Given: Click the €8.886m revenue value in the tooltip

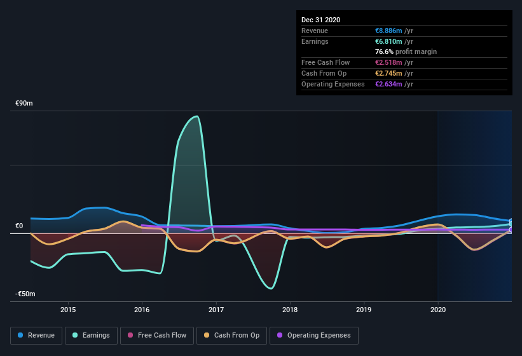Looking at the screenshot, I should tap(388, 31).
